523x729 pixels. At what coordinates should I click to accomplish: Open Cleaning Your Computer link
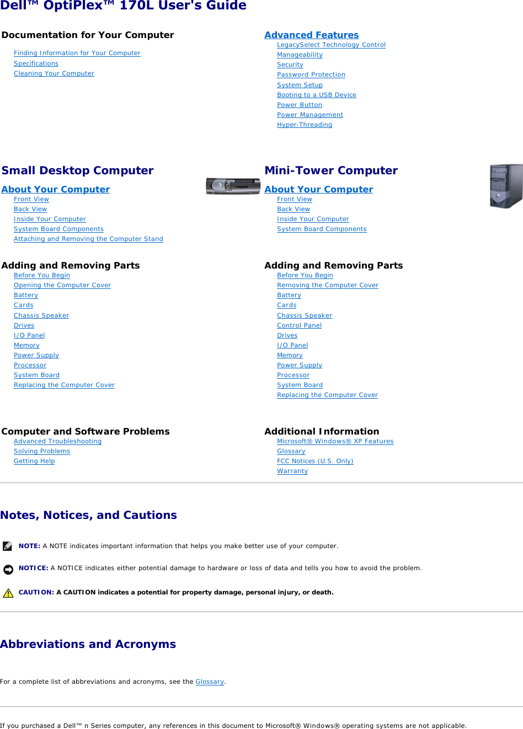(54, 73)
